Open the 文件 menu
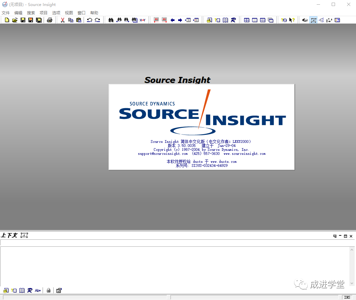The height and width of the screenshot is (300, 356). 6,13
